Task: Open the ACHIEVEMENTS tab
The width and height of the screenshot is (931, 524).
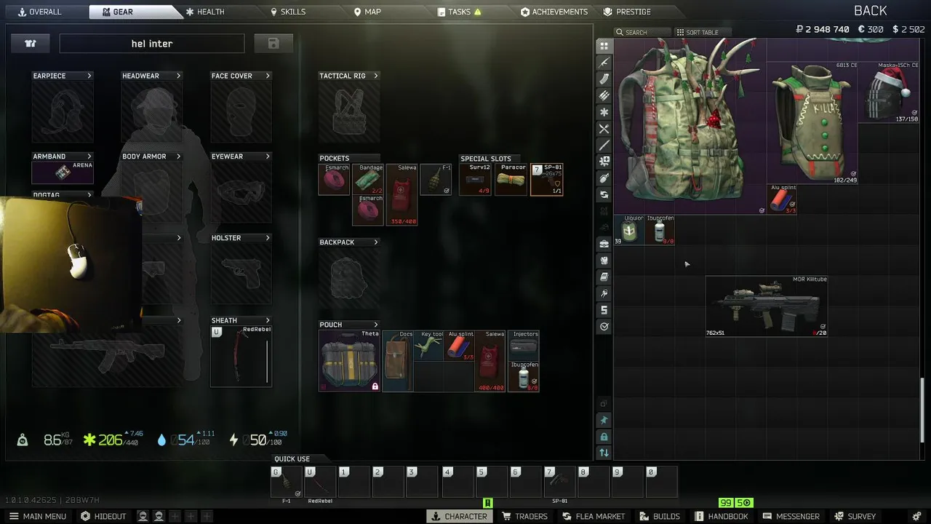Action: (554, 12)
